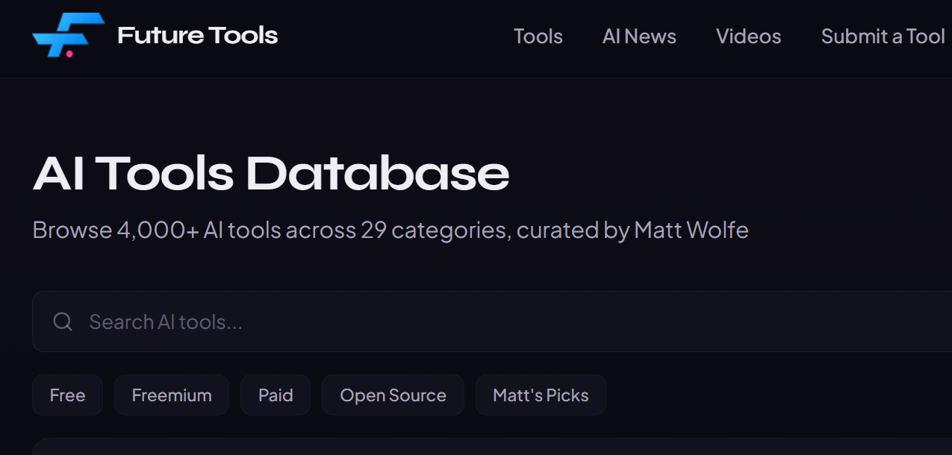Go to the AI News page
The width and height of the screenshot is (952, 455).
(639, 36)
